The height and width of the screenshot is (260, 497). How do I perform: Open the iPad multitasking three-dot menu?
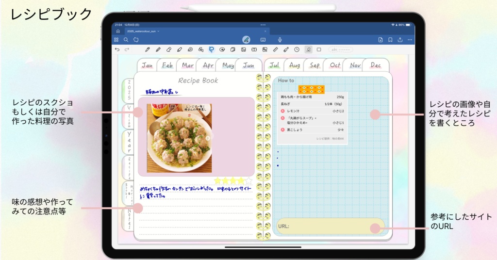(263, 25)
